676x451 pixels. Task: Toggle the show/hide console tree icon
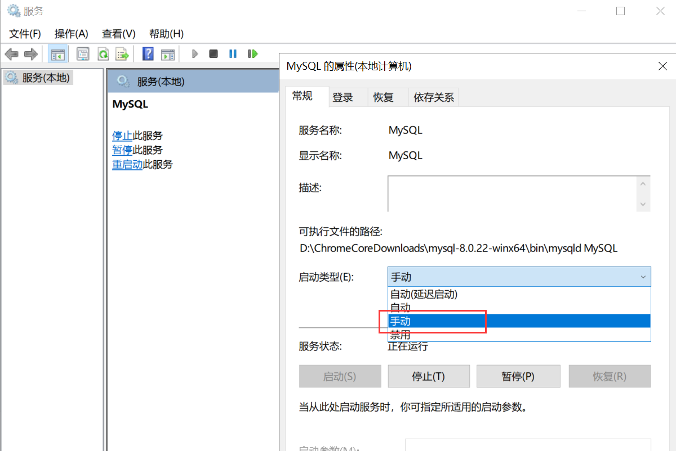57,54
